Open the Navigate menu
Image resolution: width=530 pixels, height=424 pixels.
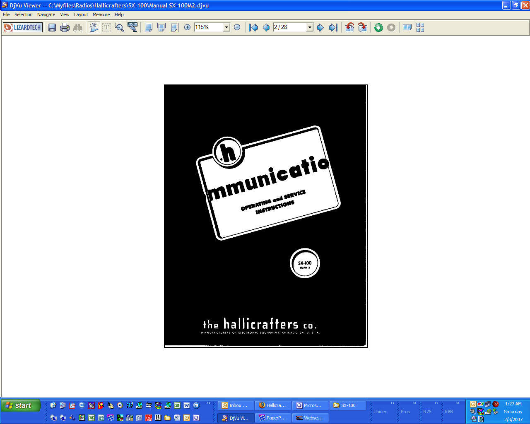(46, 14)
